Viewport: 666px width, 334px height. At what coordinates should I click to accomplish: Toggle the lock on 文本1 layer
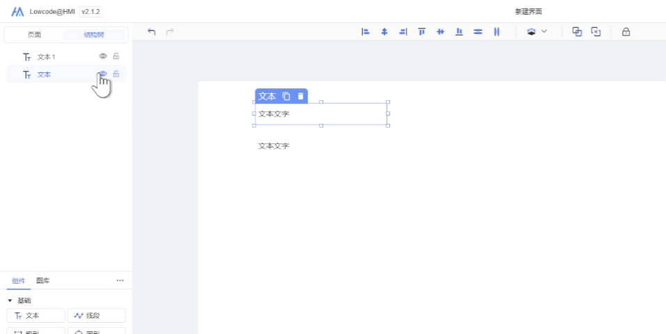[116, 56]
